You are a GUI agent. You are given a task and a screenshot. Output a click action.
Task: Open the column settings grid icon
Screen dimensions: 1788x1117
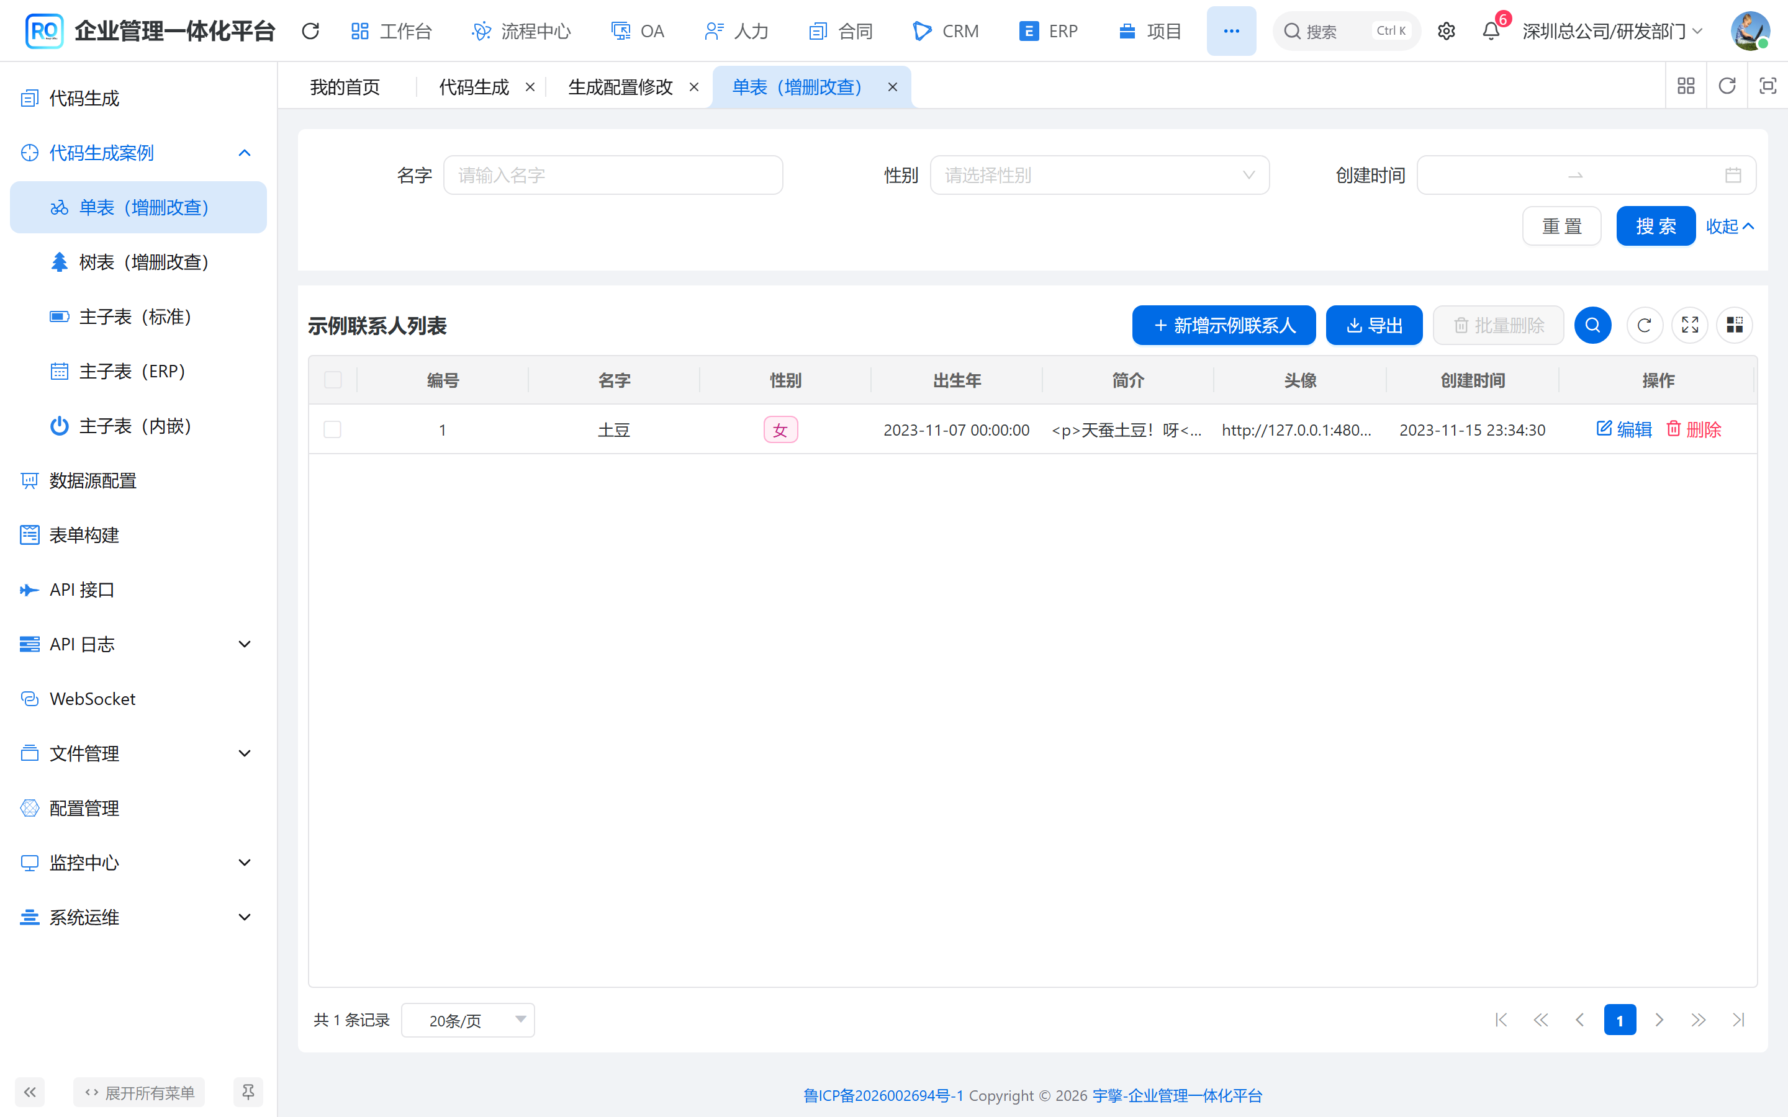(1734, 325)
